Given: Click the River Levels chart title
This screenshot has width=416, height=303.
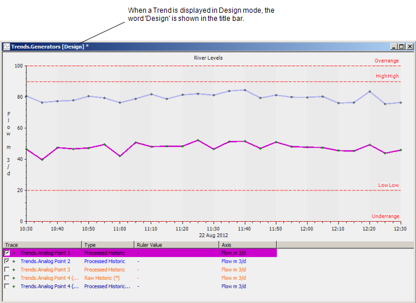Looking at the screenshot, I should tap(208, 58).
